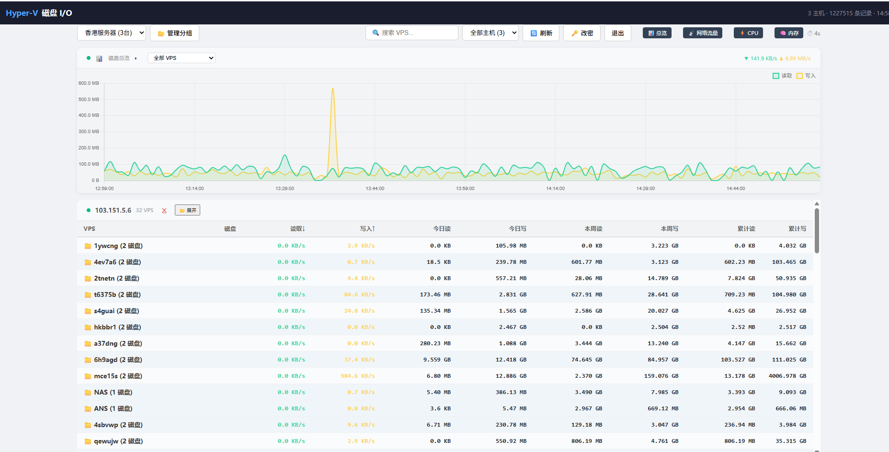Switch to the 总览 overview tab
This screenshot has height=452, width=889.
[657, 33]
